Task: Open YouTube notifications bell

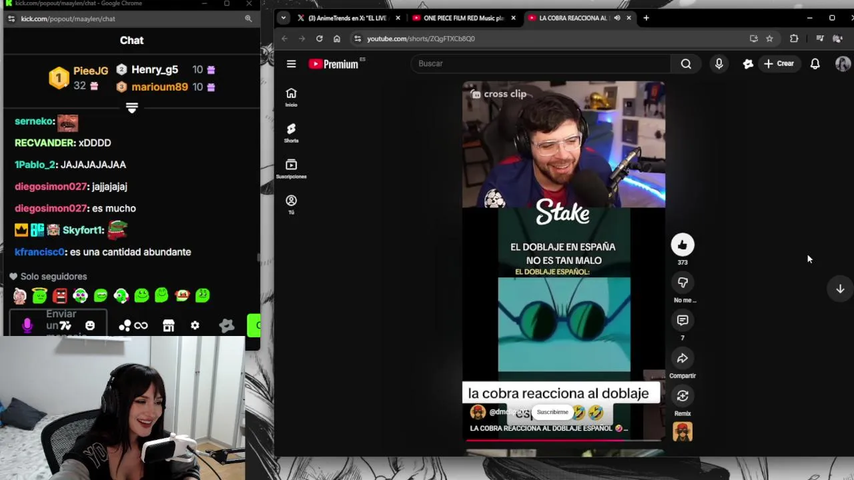Action: (815, 63)
